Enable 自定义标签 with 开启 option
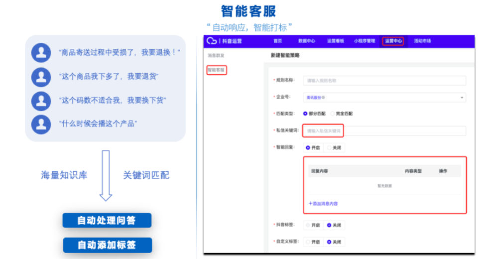This screenshot has width=498, height=259. pyautogui.click(x=308, y=242)
